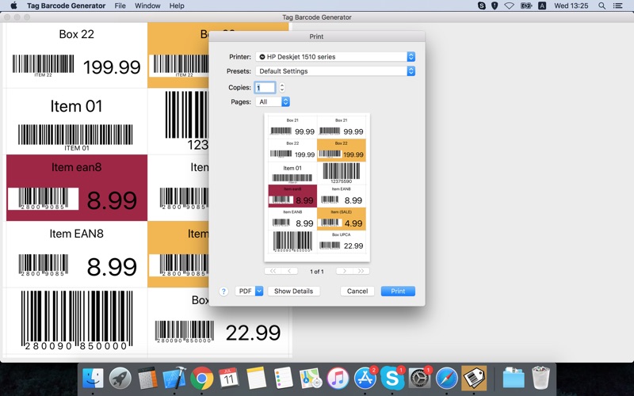The height and width of the screenshot is (396, 634).
Task: Open iTunes from the dock
Action: tap(338, 379)
